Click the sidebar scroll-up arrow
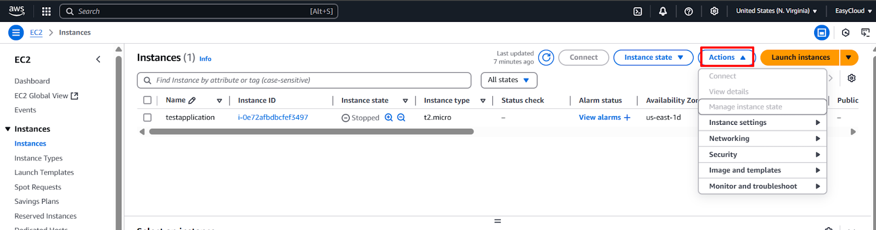This screenshot has height=230, width=876. [119, 49]
